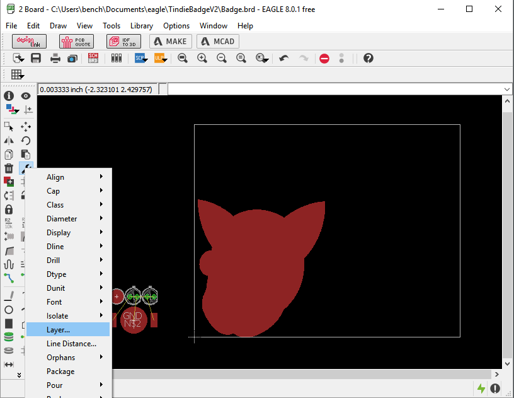
Task: Click the Zoom to fit icon
Action: tap(183, 58)
